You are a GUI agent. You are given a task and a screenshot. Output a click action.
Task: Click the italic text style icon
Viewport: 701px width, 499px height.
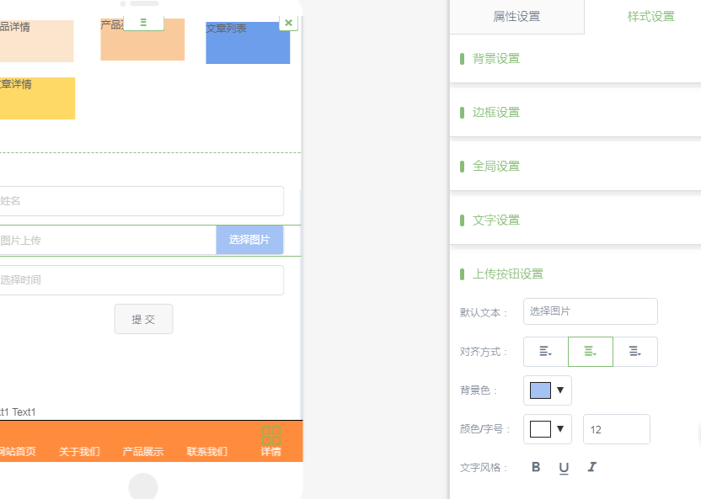[591, 467]
